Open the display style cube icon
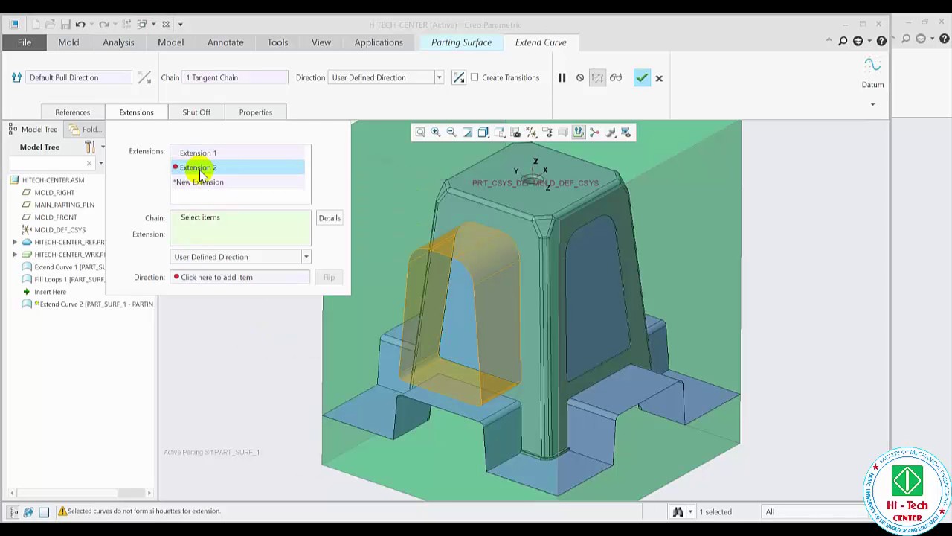 pos(483,133)
